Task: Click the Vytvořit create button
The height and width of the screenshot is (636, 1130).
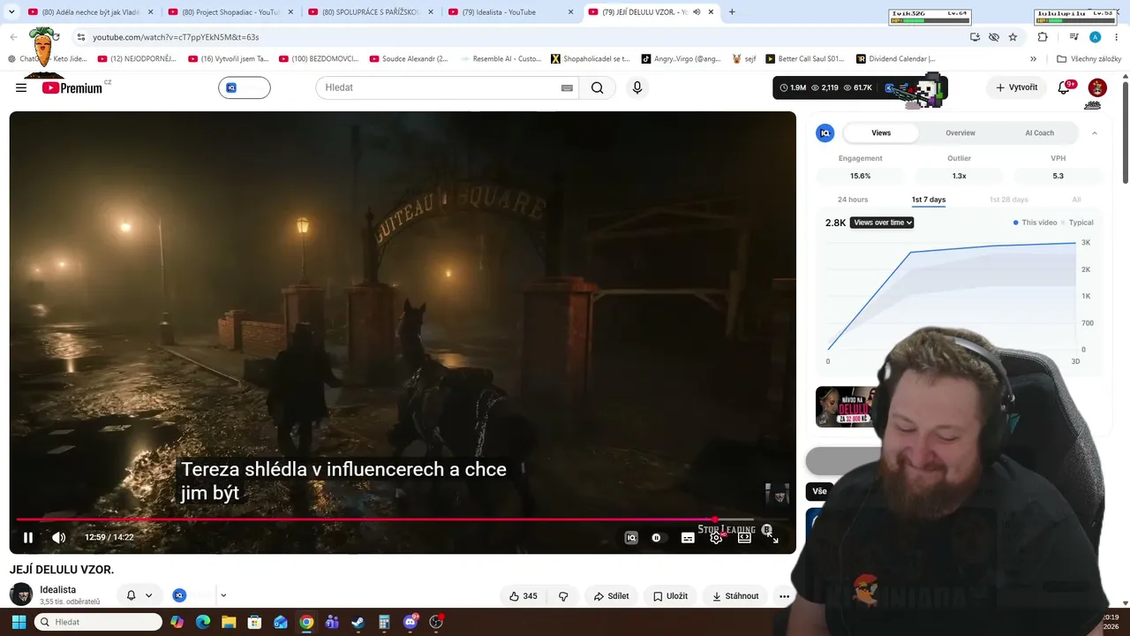Action: click(x=1016, y=87)
